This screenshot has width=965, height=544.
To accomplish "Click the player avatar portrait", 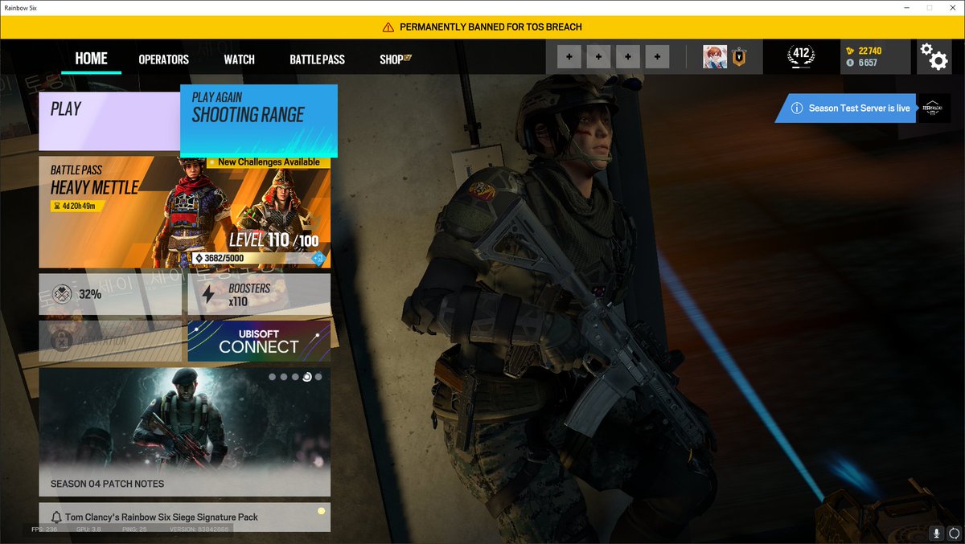I will (x=715, y=57).
